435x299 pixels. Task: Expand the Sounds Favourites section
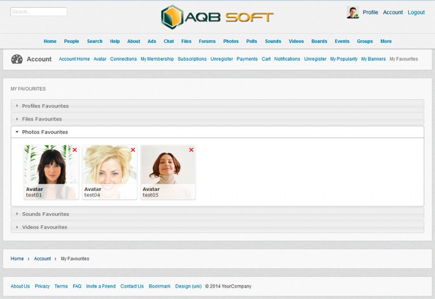coord(217,214)
